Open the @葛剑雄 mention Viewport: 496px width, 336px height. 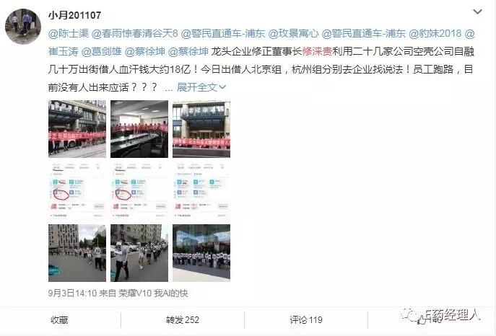point(102,51)
